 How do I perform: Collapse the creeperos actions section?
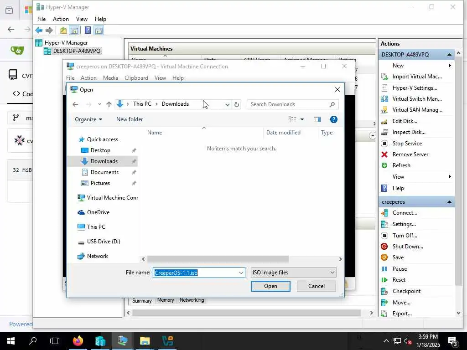tap(449, 202)
